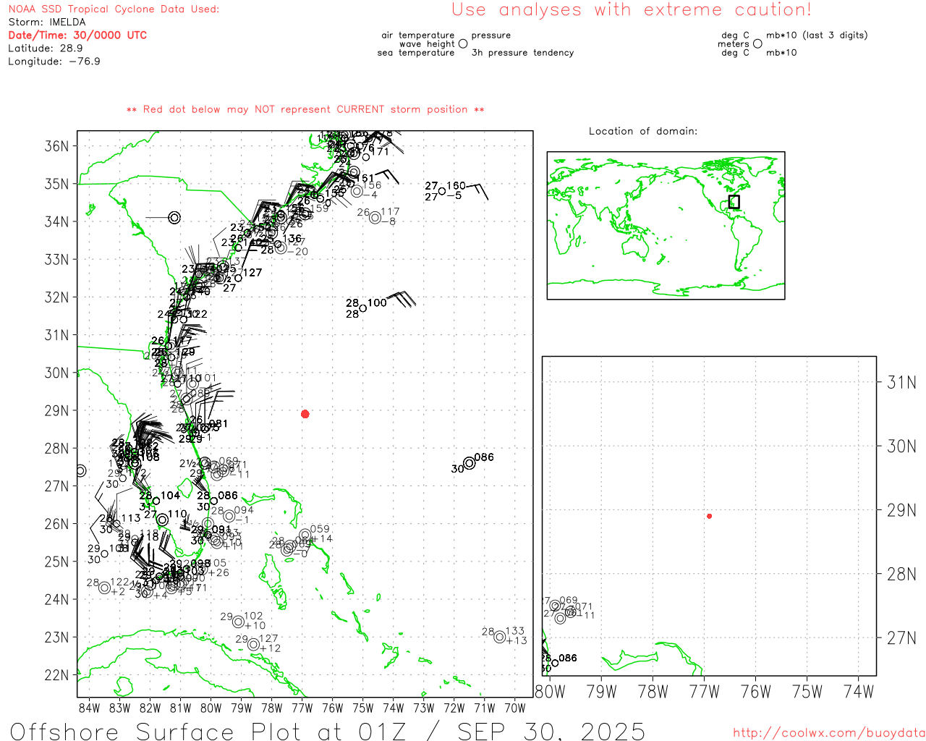Click the station circle labeled 100 near 32N
The width and height of the screenshot is (926, 741).
363,308
